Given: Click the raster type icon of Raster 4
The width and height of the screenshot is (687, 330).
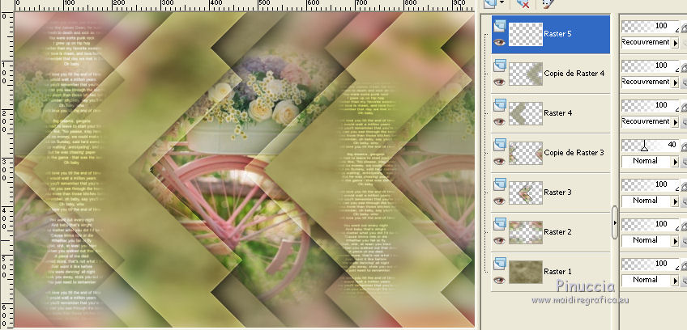Looking at the screenshot, I should coord(500,105).
